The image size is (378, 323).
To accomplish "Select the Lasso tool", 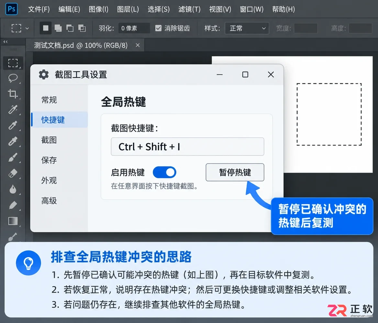I will pos(13,78).
